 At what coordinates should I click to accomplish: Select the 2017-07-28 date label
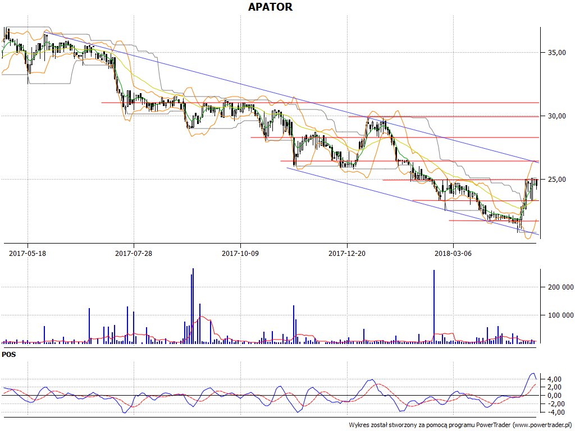point(134,253)
